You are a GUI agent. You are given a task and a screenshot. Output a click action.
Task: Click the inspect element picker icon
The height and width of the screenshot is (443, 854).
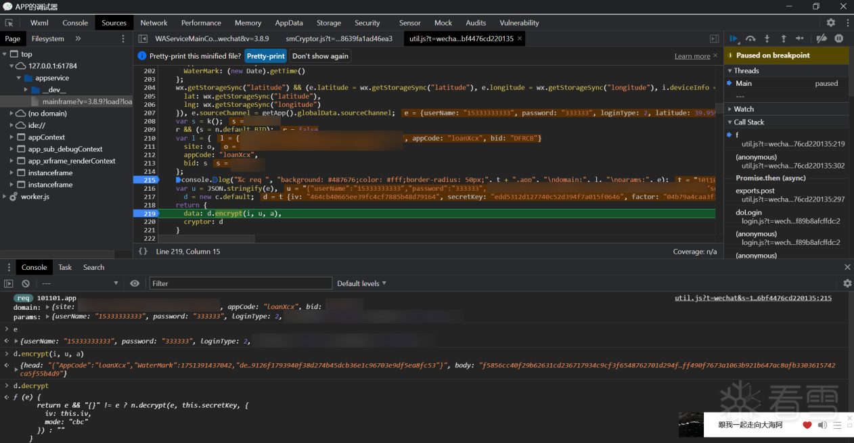tap(9, 23)
